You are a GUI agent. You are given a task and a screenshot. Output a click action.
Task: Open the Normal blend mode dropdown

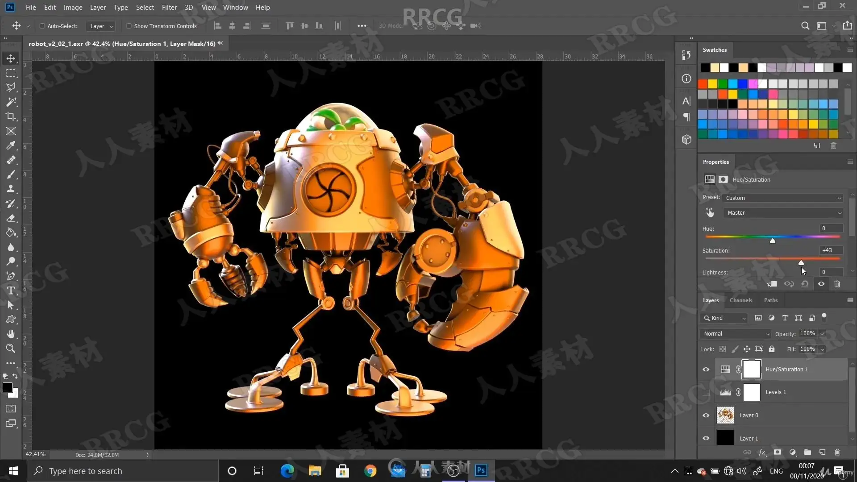tap(736, 334)
